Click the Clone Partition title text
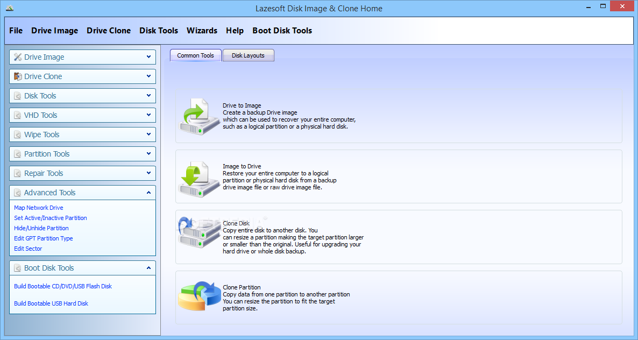Viewport: 638px width, 340px height. click(242, 287)
